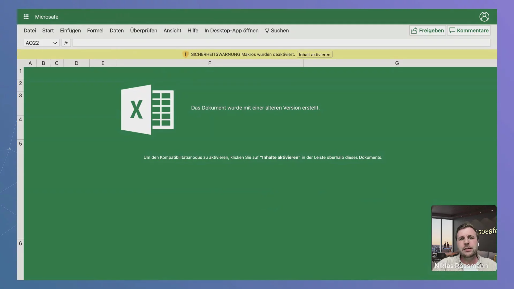Screen dimensions: 514x289
Task: Select column C header
Action: click(x=57, y=63)
